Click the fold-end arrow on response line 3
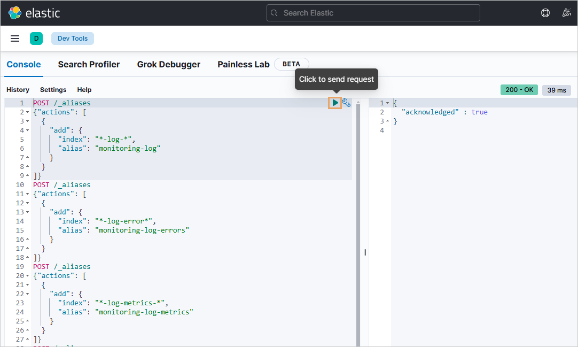 click(x=387, y=121)
